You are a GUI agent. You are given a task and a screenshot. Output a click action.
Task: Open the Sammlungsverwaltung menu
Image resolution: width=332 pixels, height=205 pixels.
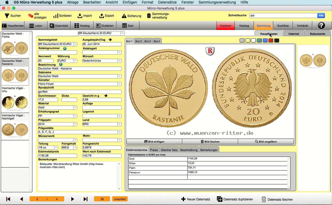click(x=217, y=2)
